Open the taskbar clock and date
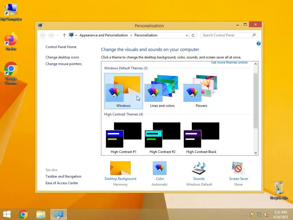Screen dimensions: 293x220 [x=280, y=215]
